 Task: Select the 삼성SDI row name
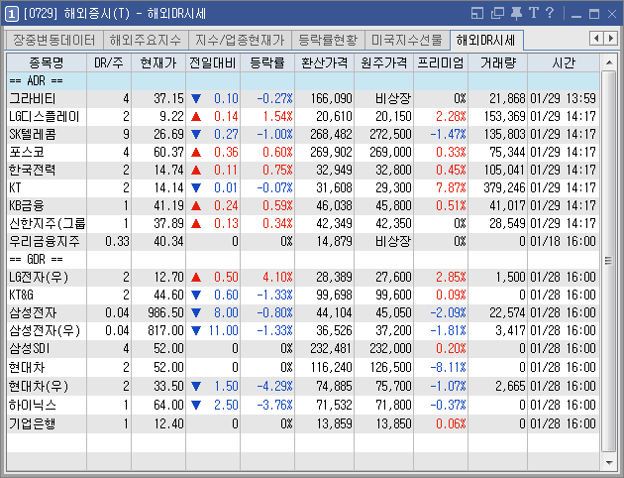coord(30,348)
